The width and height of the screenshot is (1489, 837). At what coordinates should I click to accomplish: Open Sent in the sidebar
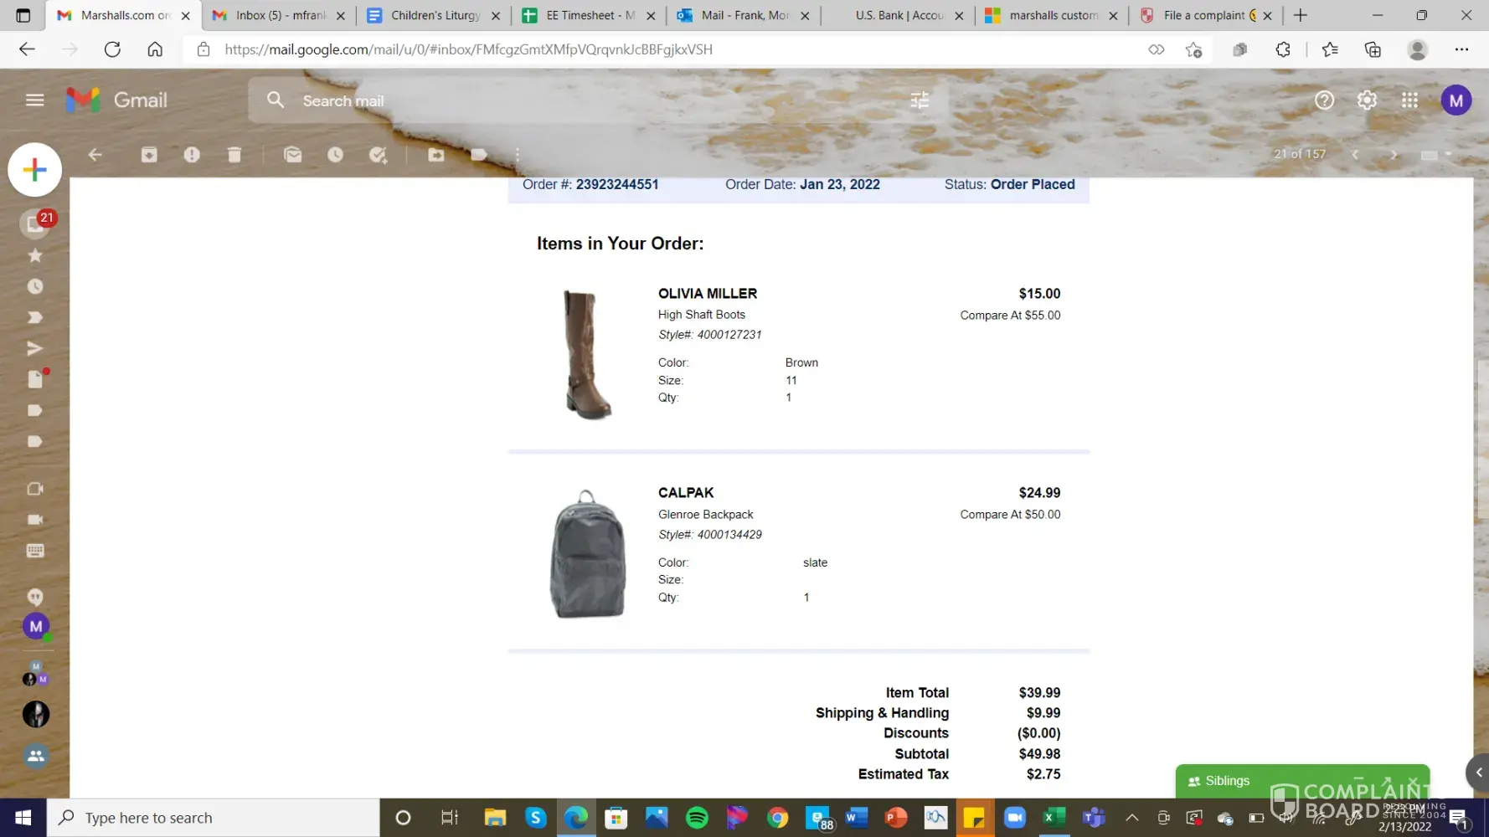(35, 348)
